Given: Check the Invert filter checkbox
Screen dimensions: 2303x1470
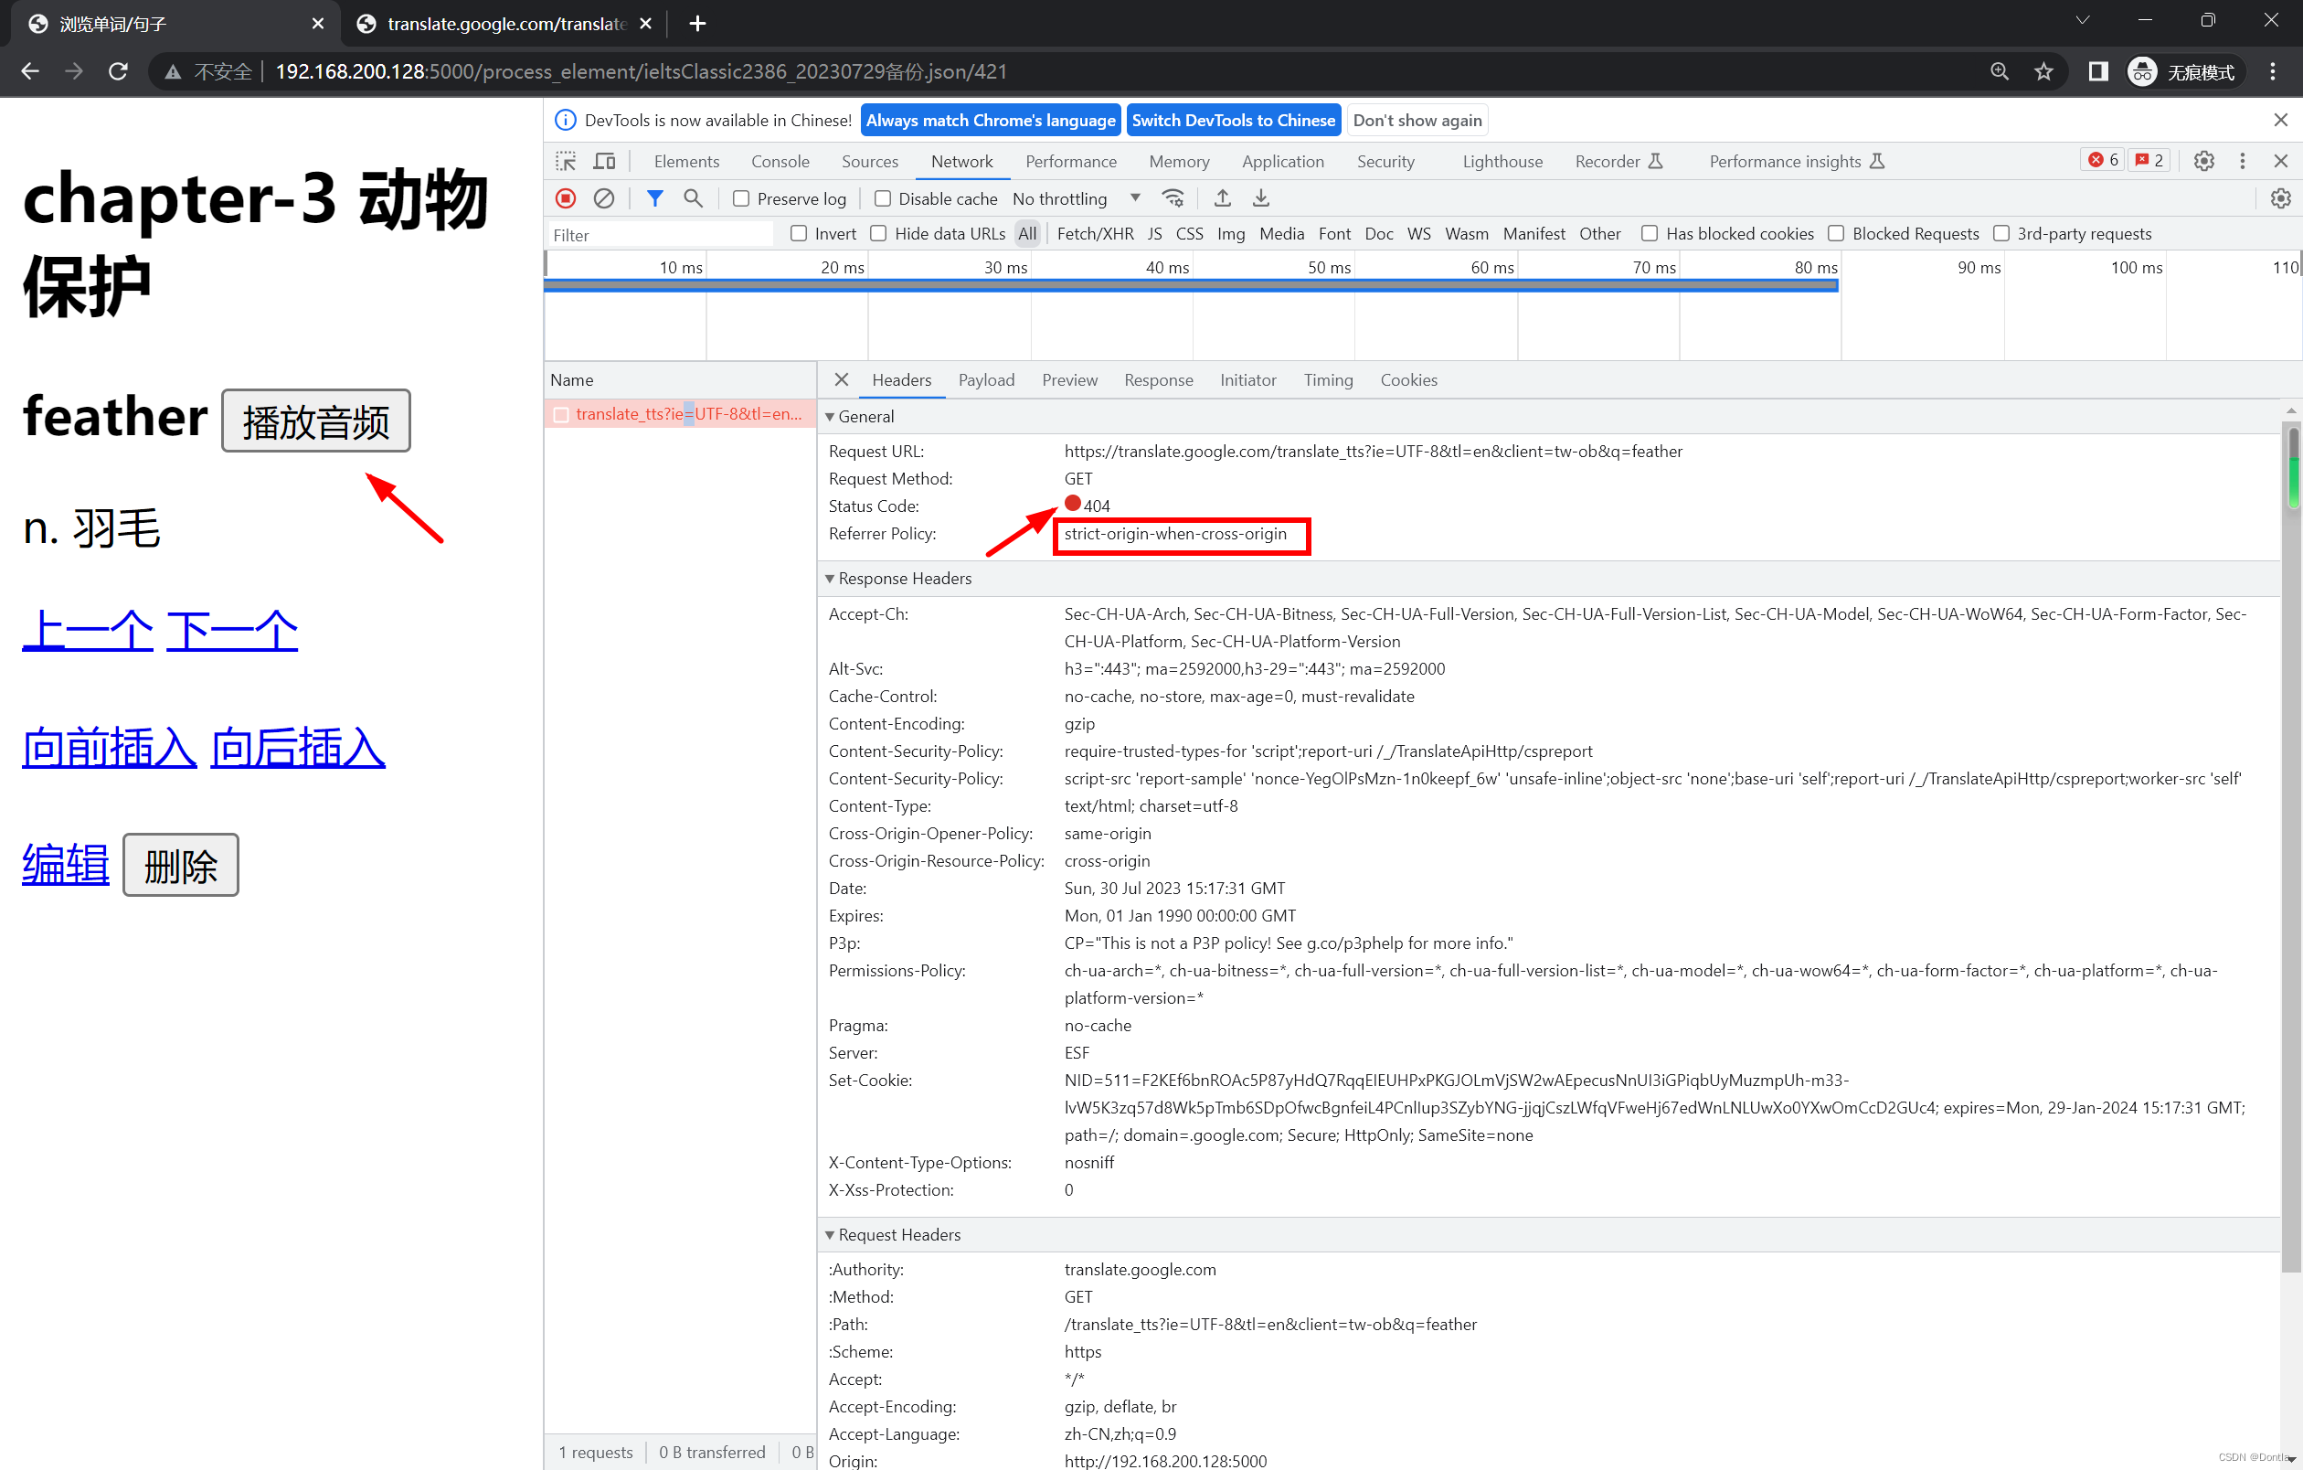Looking at the screenshot, I should (799, 233).
